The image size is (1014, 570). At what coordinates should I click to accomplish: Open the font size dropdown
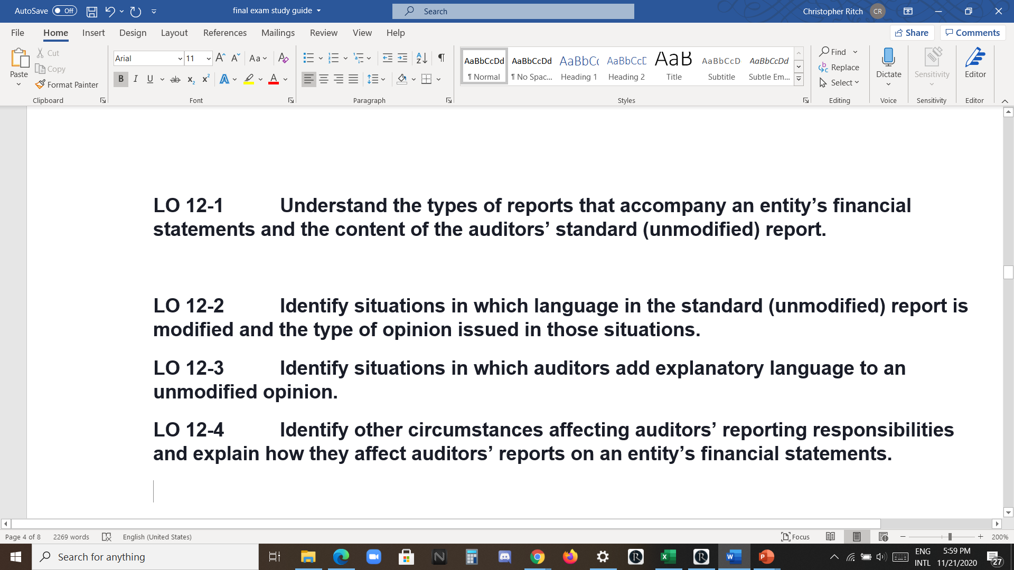click(208, 58)
